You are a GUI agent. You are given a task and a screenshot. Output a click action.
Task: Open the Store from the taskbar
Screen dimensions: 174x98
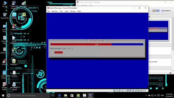pos(72,95)
